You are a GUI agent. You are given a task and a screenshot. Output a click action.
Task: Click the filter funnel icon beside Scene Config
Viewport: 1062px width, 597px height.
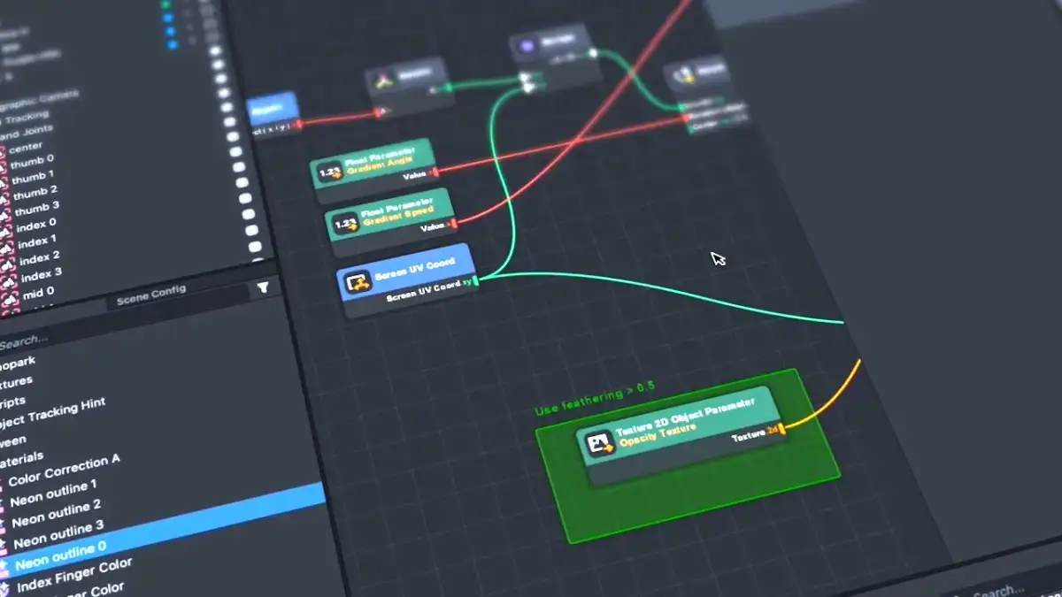coord(263,288)
